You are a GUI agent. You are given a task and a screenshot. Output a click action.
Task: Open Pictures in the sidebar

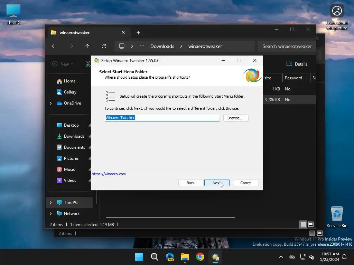click(x=71, y=158)
